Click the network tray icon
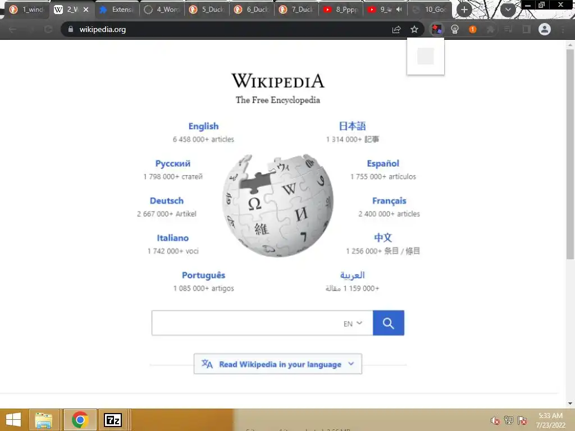Screen dimensions: 575x431 (x=509, y=420)
